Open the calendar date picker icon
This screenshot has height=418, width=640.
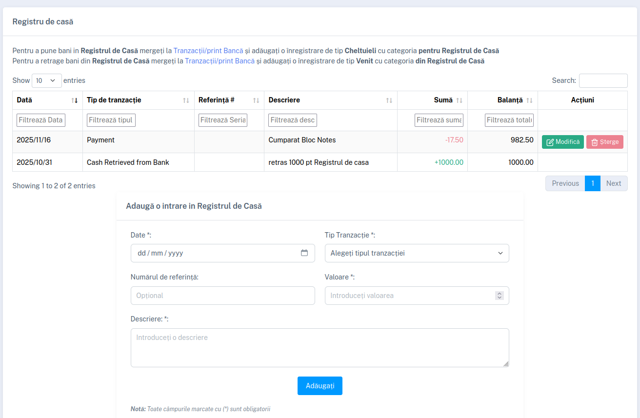[304, 253]
